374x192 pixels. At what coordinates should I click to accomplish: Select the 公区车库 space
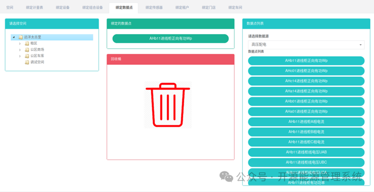pos(37,56)
